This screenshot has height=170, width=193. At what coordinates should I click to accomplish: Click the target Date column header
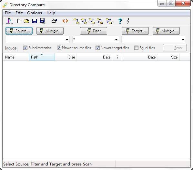tap(139, 57)
